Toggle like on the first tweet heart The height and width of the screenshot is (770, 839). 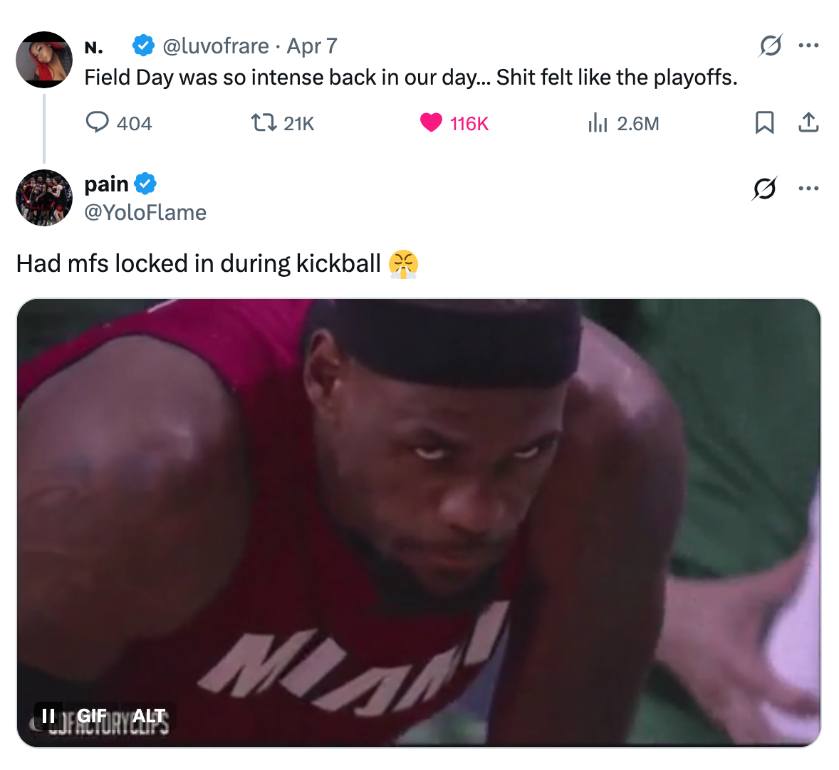429,122
